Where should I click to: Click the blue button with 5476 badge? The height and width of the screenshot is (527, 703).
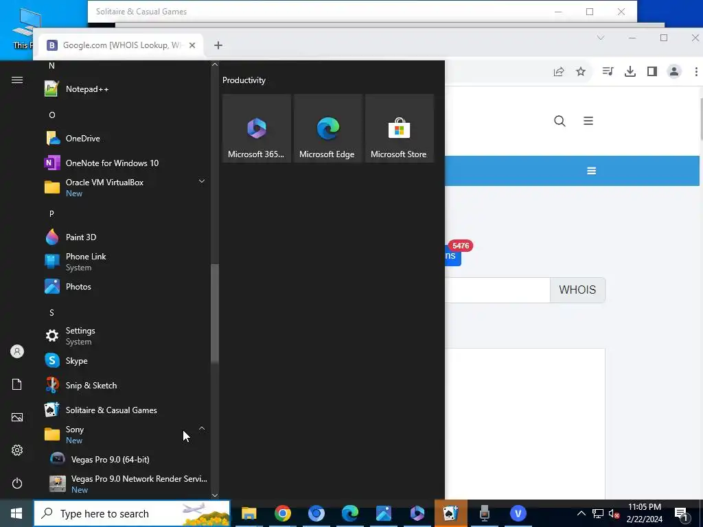(x=453, y=255)
